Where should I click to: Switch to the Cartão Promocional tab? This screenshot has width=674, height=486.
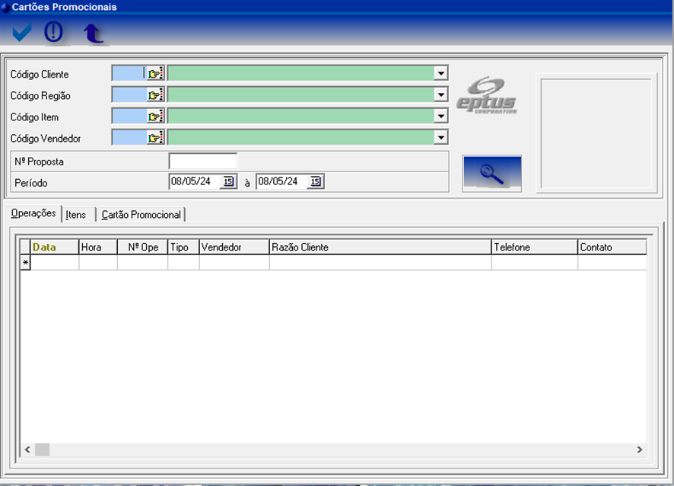pyautogui.click(x=141, y=215)
